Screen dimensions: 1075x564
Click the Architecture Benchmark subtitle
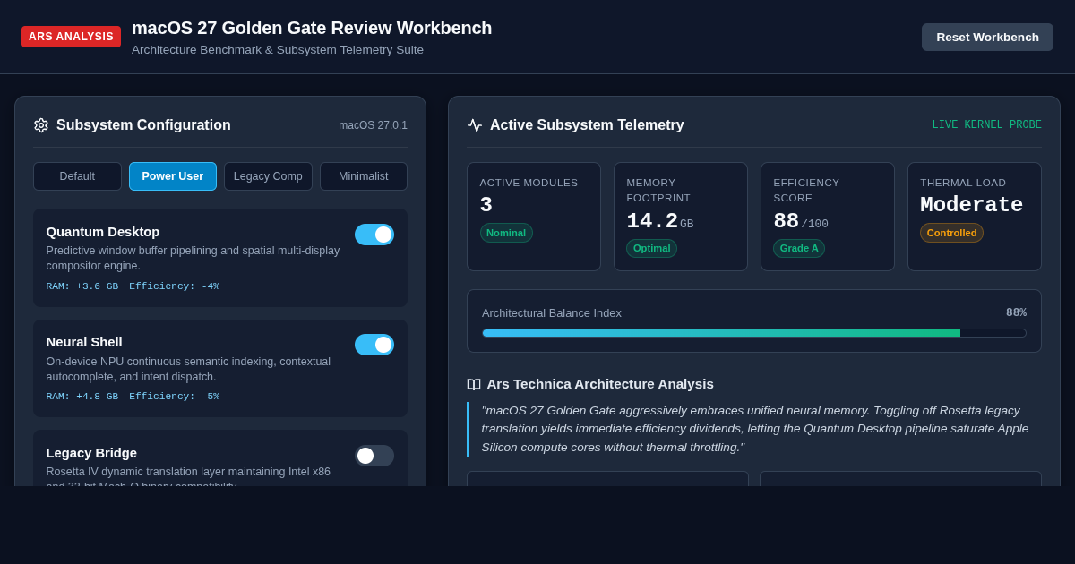(278, 50)
